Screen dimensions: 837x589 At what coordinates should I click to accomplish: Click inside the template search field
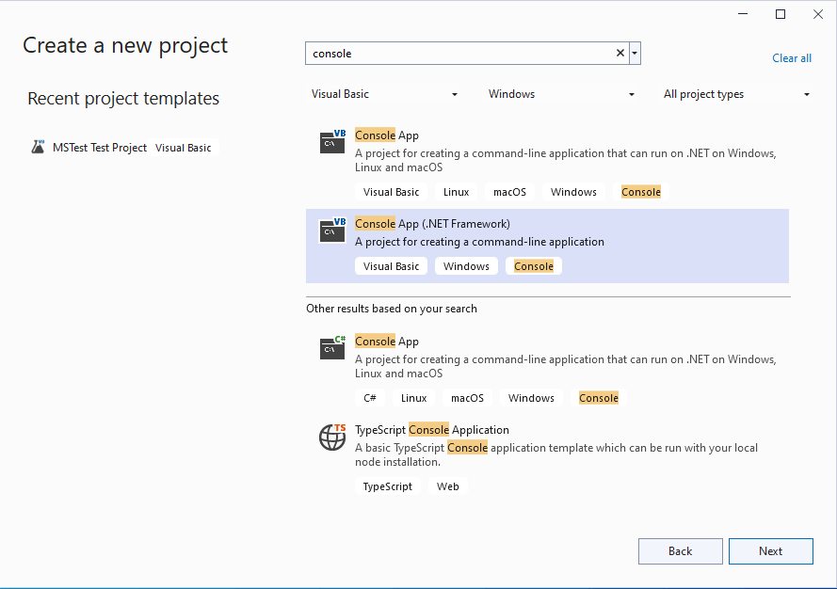pos(461,54)
